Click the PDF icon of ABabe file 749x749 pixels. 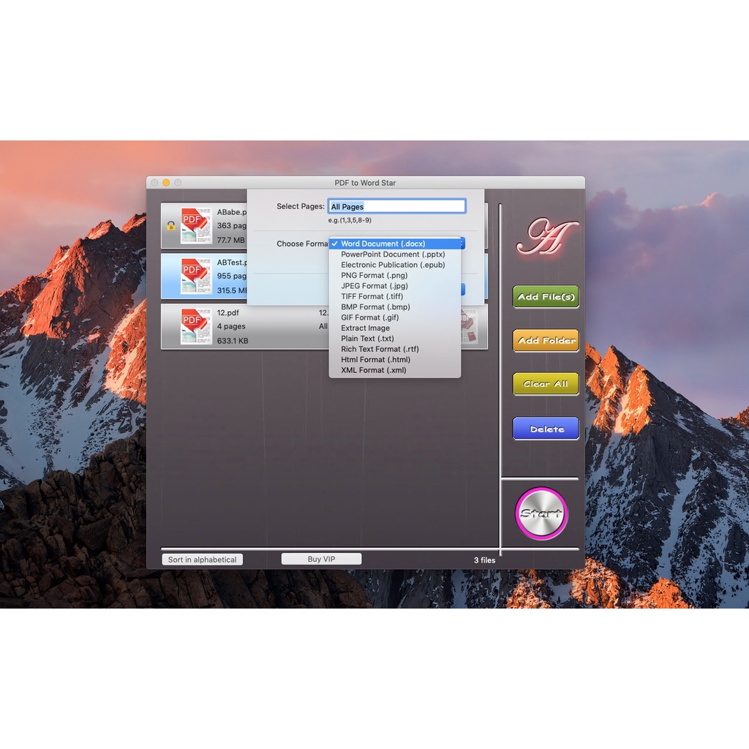tap(196, 225)
